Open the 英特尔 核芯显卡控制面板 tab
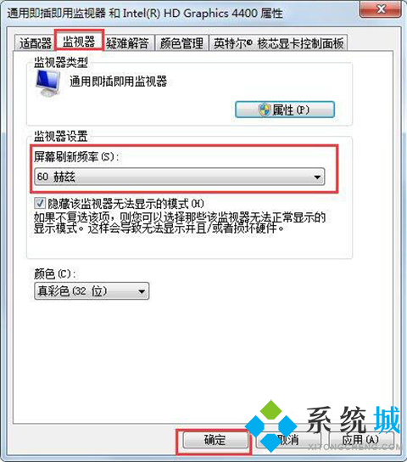 point(278,43)
